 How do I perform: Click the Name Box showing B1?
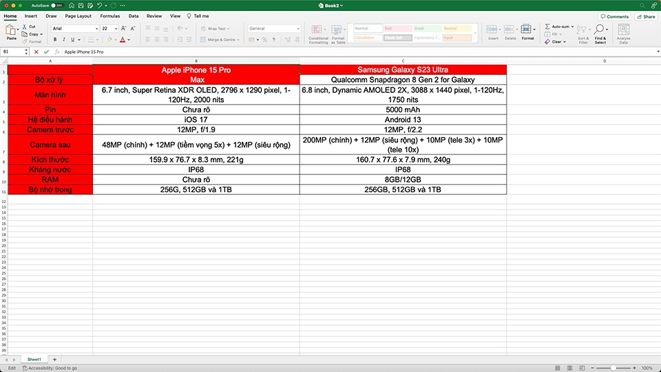[12, 52]
